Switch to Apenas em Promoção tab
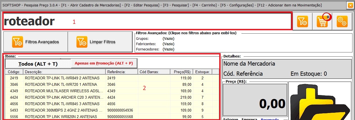 (104, 63)
